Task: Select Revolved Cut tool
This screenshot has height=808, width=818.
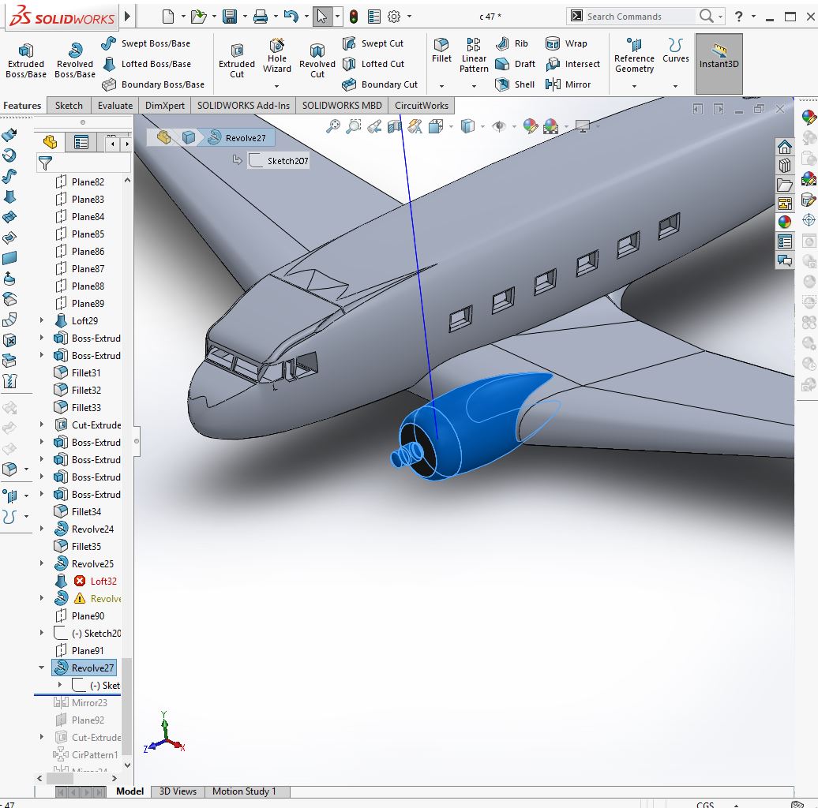Action: (317, 61)
